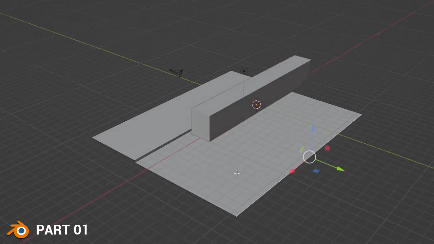Click the red plane handle square

(327, 148)
